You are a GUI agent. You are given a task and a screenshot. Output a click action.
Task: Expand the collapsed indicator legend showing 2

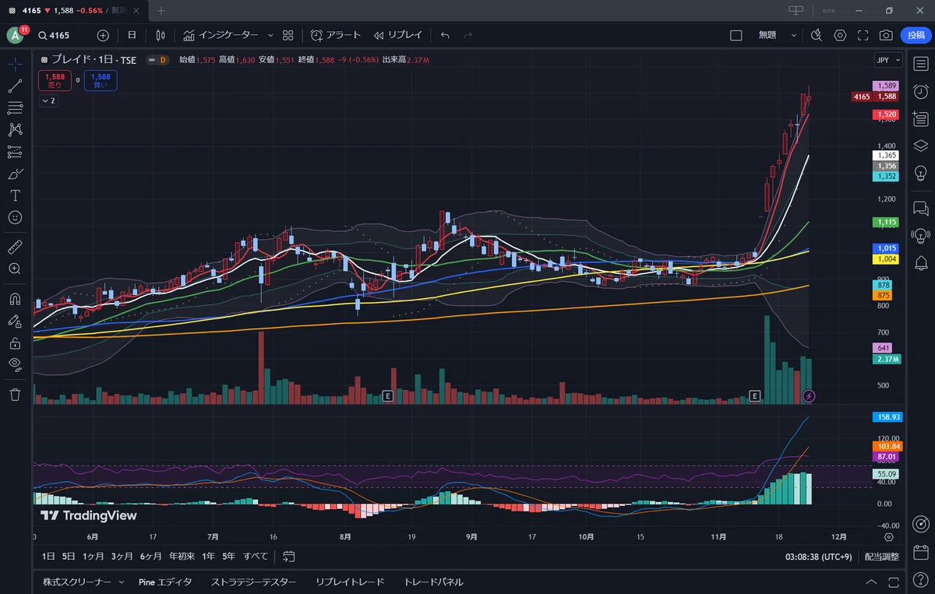point(48,100)
